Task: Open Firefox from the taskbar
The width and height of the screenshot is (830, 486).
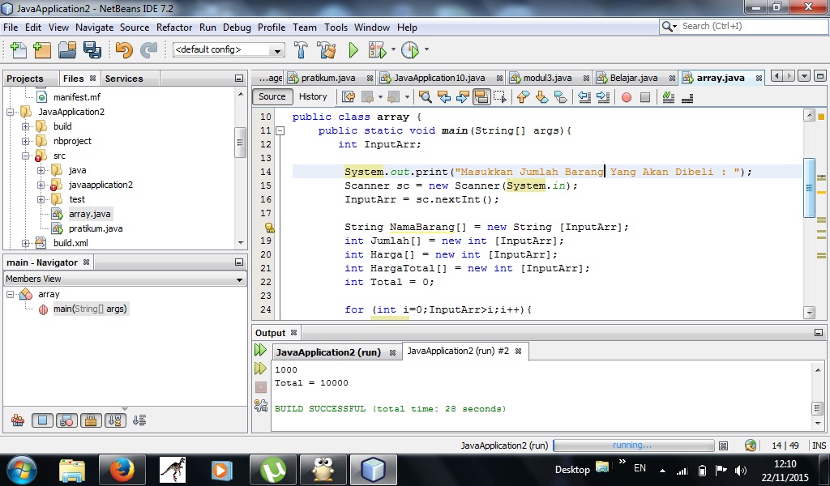Action: coord(122,470)
